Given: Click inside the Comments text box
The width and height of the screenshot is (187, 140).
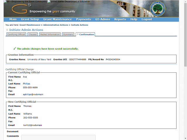Looking at the screenshot, I should click(x=58, y=137).
